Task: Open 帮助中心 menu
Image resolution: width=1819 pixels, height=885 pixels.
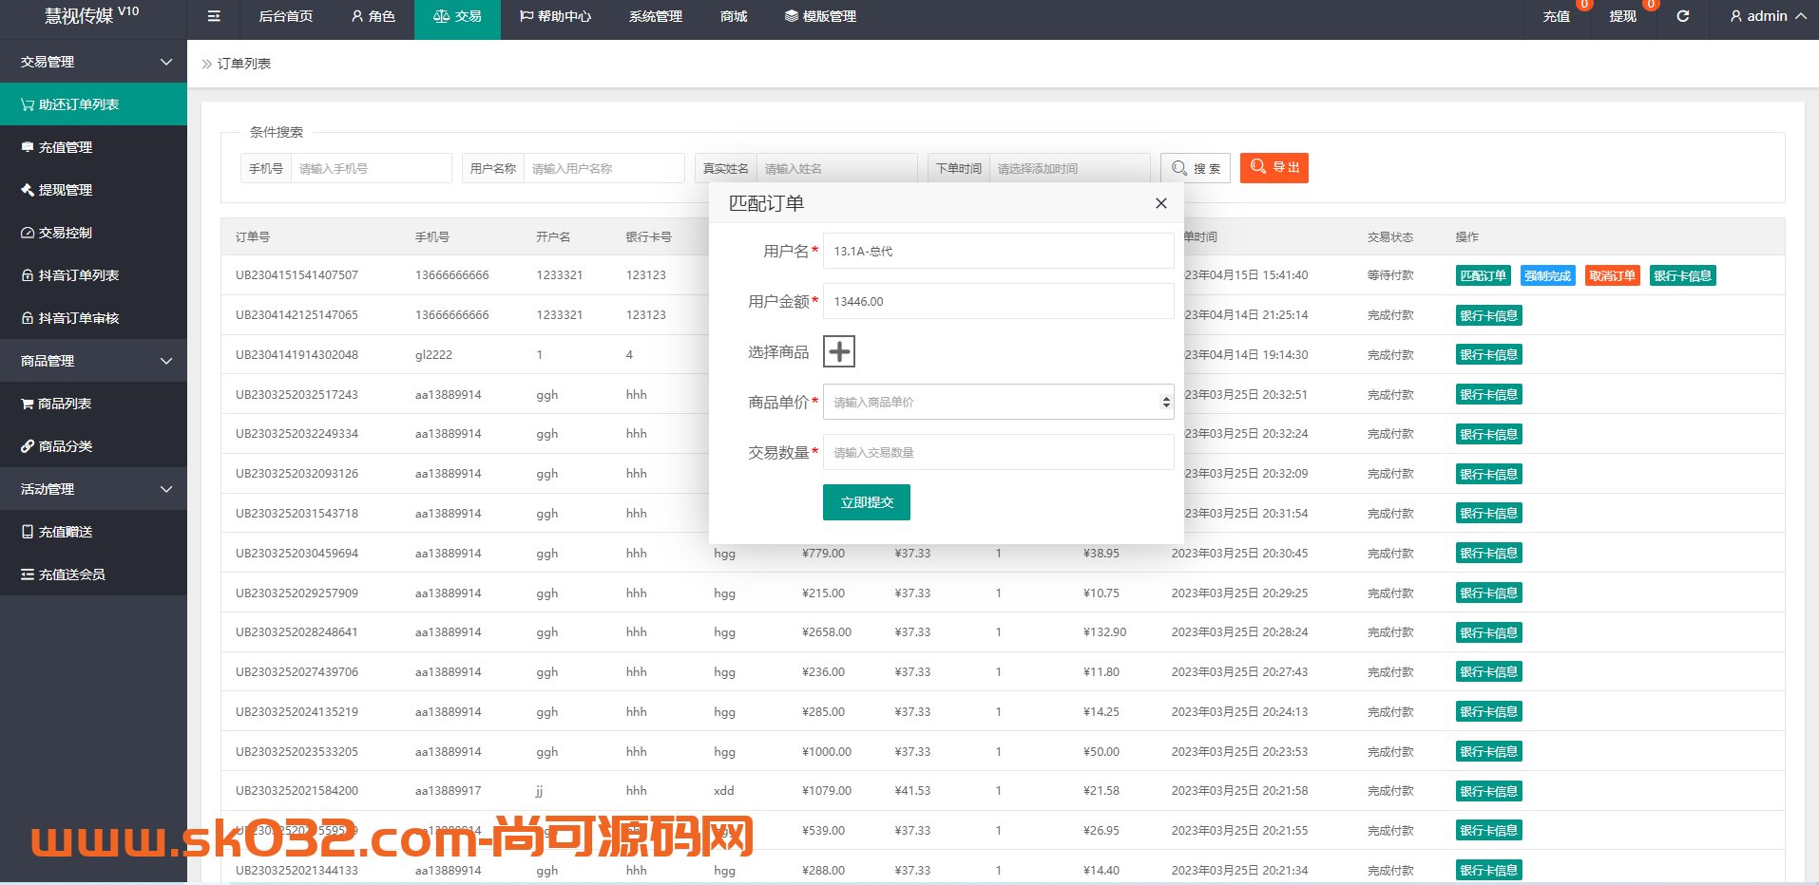Action: 555,16
